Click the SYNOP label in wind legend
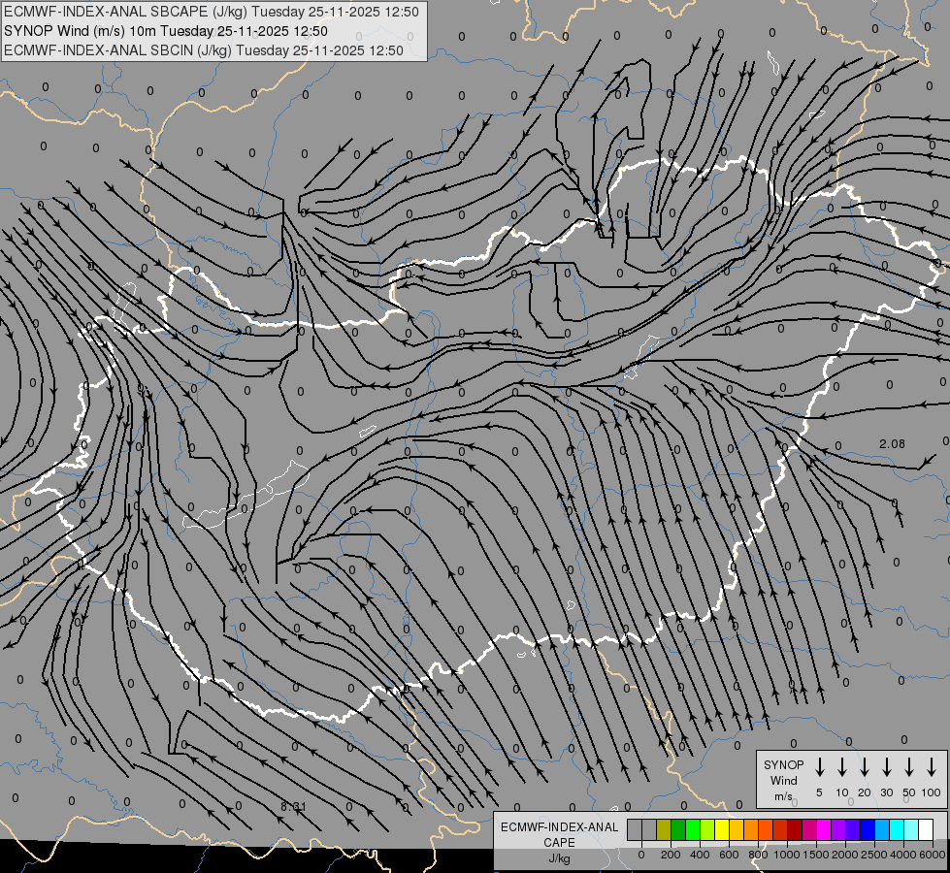The width and height of the screenshot is (950, 873). pos(783,765)
